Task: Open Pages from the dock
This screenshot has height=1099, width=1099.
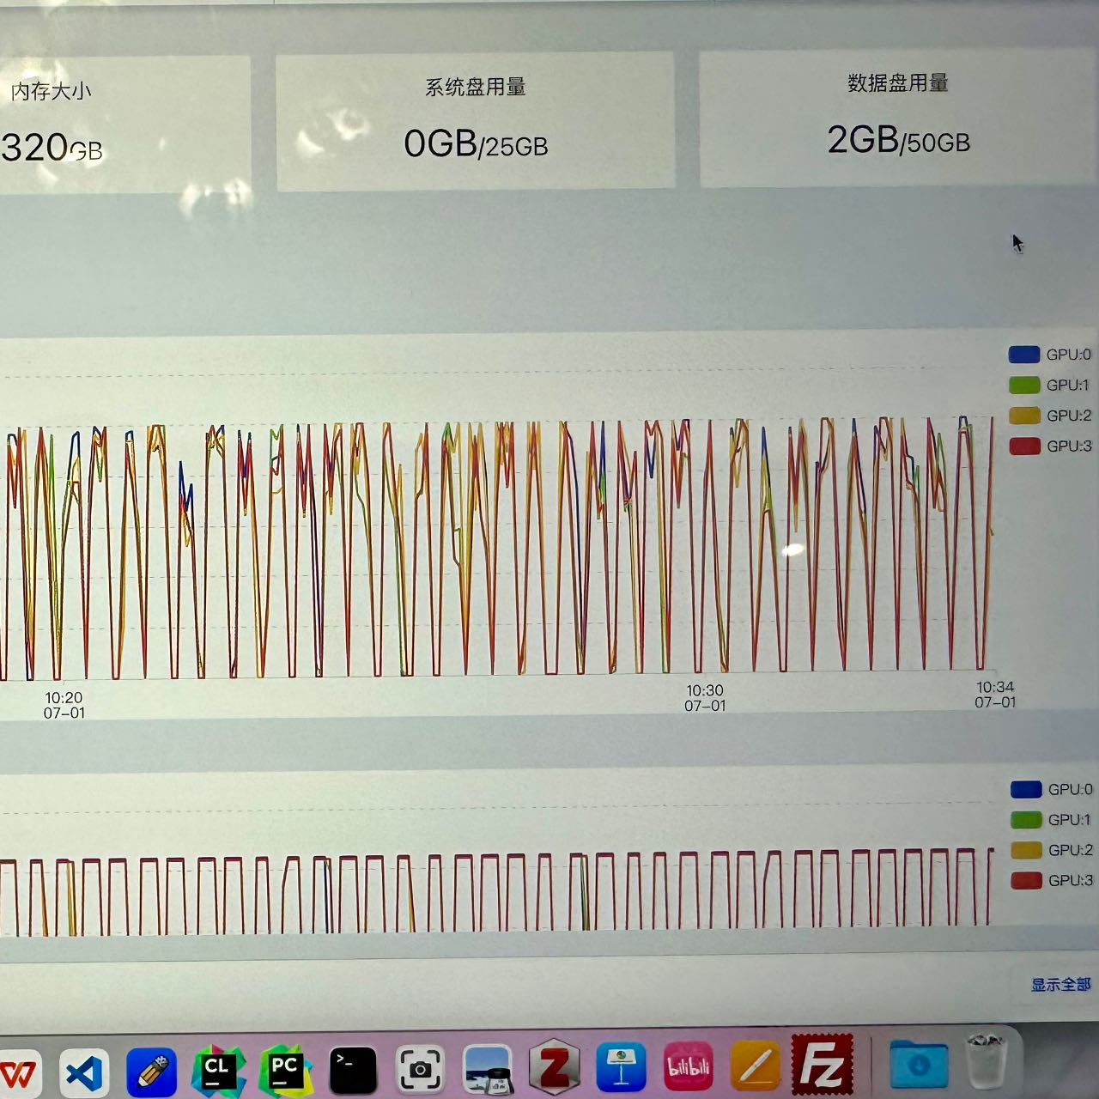Action: tap(756, 1066)
